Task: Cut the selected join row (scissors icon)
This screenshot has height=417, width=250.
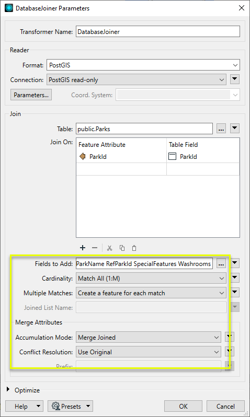Action: point(109,248)
